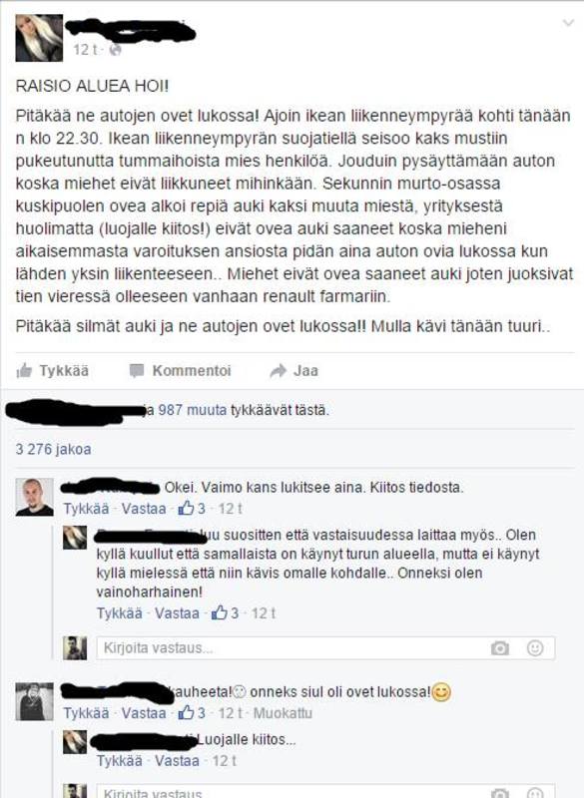Viewport: 584px width, 798px height.
Task: Attach a photo via the reply box camera icon
Action: [500, 648]
